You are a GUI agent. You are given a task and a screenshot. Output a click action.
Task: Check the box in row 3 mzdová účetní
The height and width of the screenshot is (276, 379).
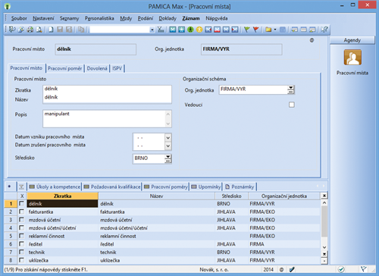[22, 220]
